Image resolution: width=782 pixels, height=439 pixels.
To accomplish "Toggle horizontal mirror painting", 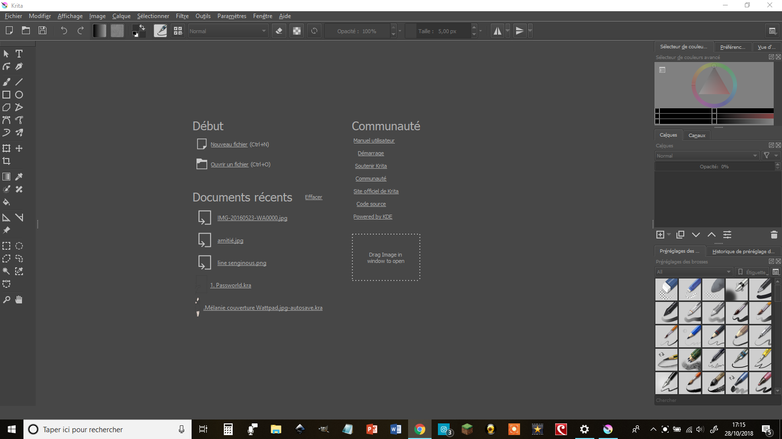I will click(x=497, y=31).
